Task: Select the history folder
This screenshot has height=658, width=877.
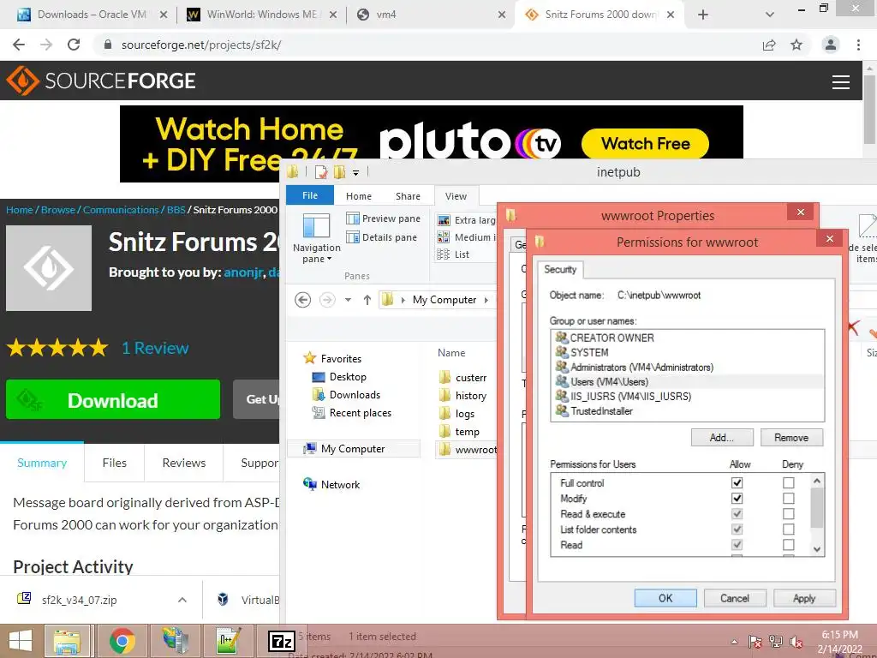Action: pos(462,396)
